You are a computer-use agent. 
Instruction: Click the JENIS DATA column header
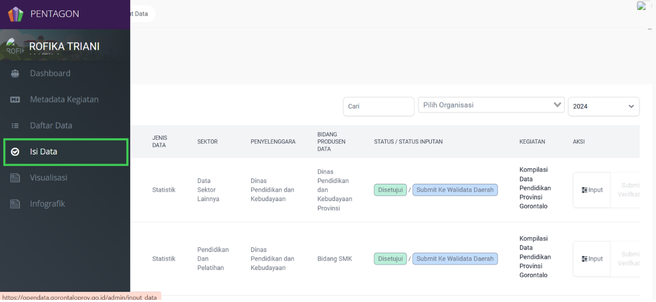[159, 142]
